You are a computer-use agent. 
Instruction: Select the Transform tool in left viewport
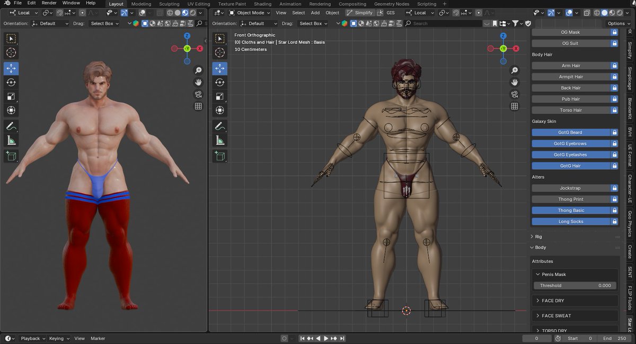[x=11, y=110]
